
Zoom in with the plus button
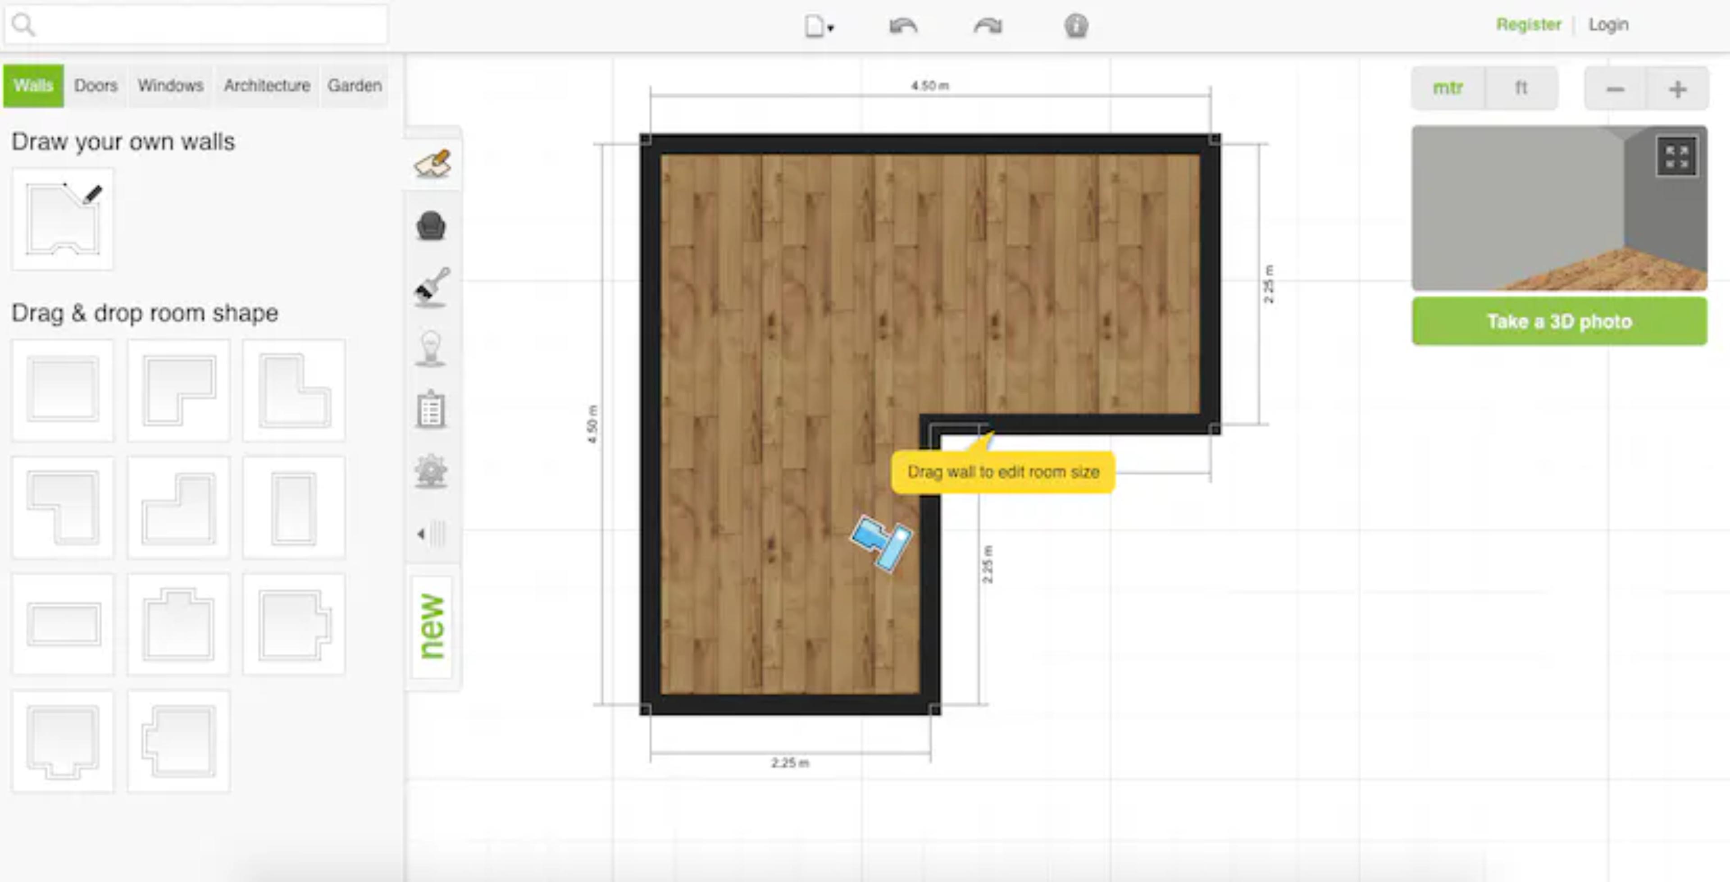(x=1677, y=89)
